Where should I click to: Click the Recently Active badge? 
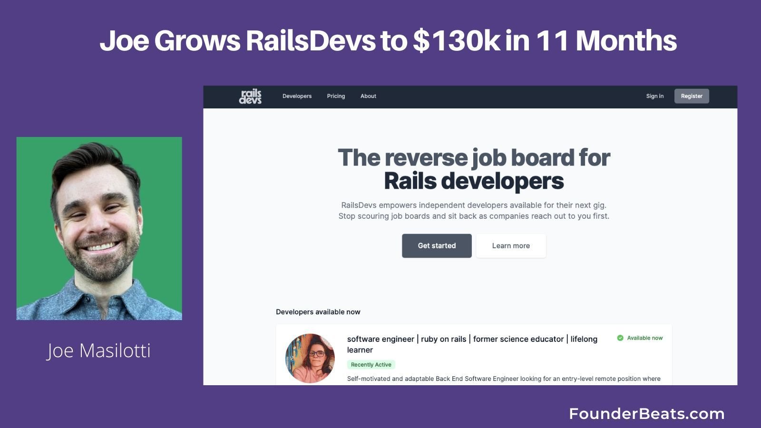pos(371,365)
